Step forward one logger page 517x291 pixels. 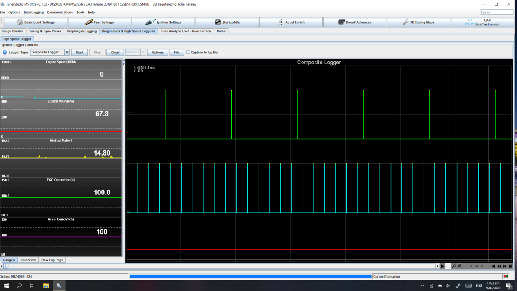click(x=505, y=266)
